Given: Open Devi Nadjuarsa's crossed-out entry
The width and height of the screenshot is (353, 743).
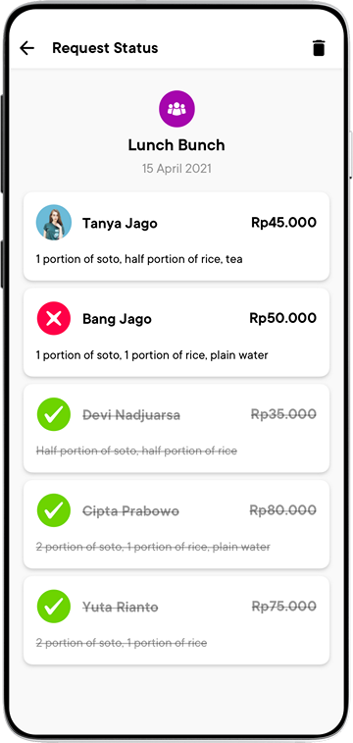Looking at the screenshot, I should point(176,428).
